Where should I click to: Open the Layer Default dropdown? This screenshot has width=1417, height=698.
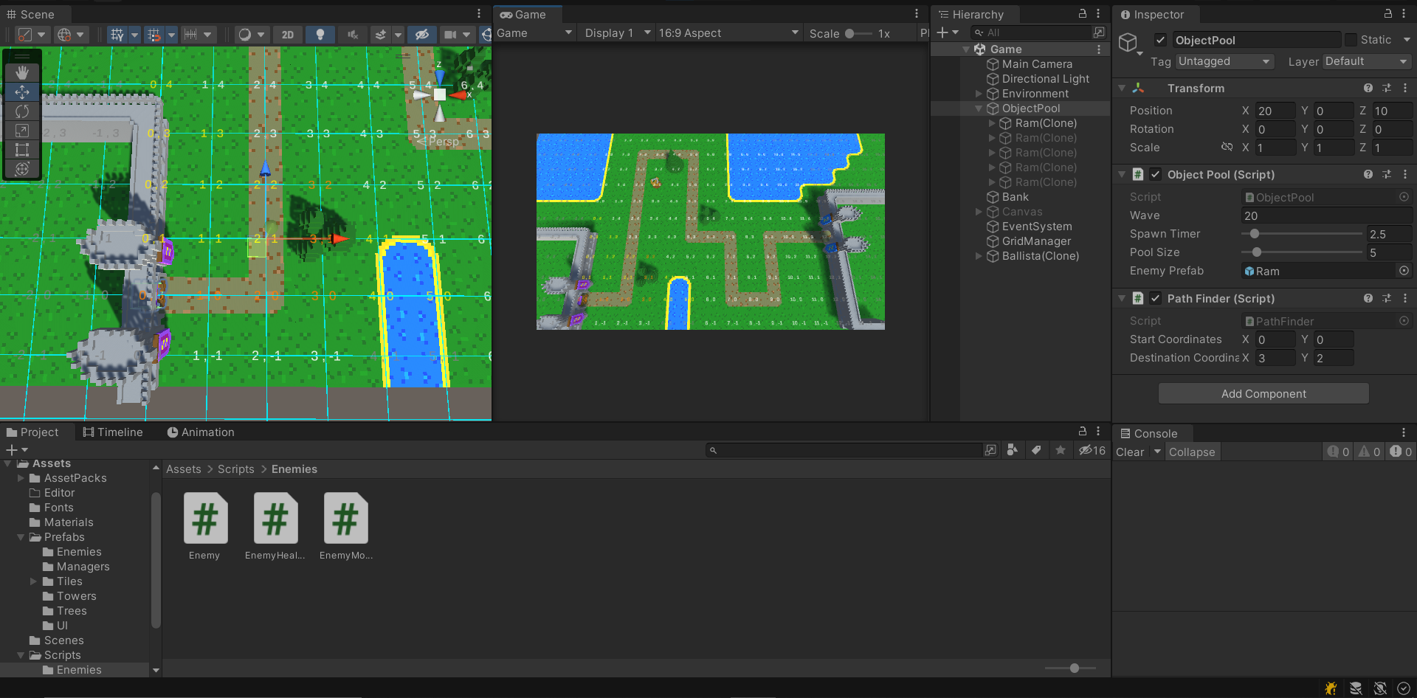1367,61
